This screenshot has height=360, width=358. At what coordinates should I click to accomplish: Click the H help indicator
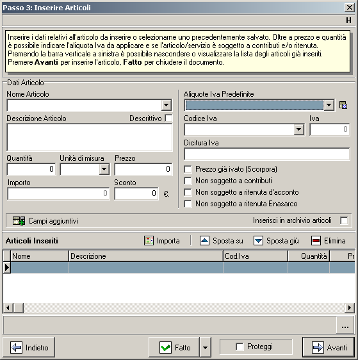348,20
